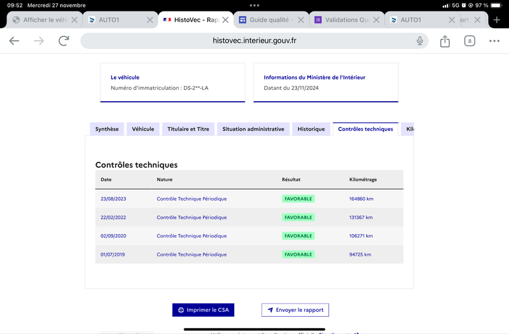Click the FAVORABLE badge for 01/07/2019
This screenshot has width=509, height=334.
coord(298,254)
